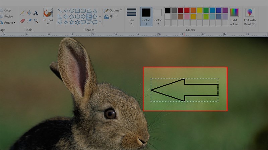Choose the Cloud callout shape
Viewport: 268px width, 150px height.
click(95, 22)
